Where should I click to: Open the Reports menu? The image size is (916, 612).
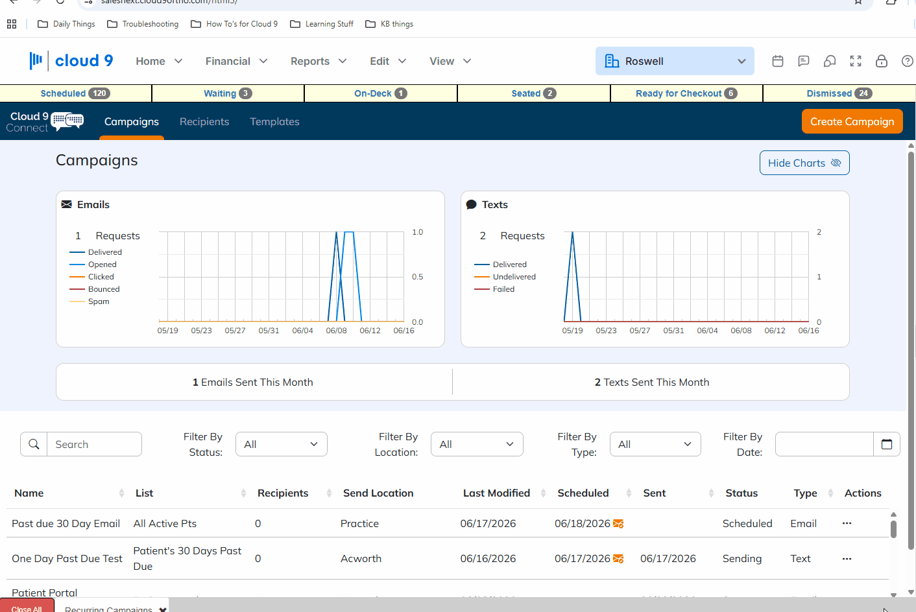click(319, 61)
